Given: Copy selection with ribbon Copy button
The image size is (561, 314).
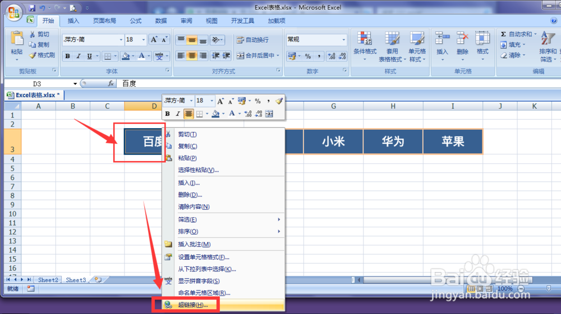Looking at the screenshot, I should click(39, 45).
